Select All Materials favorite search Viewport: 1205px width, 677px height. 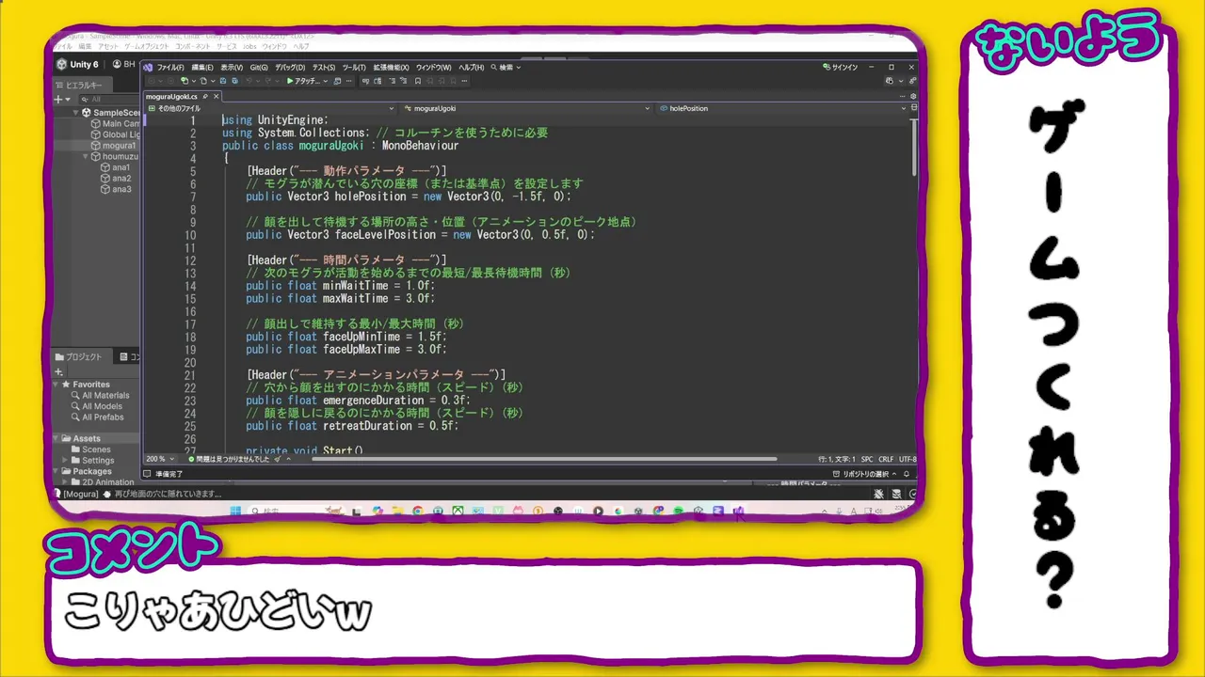(x=100, y=396)
